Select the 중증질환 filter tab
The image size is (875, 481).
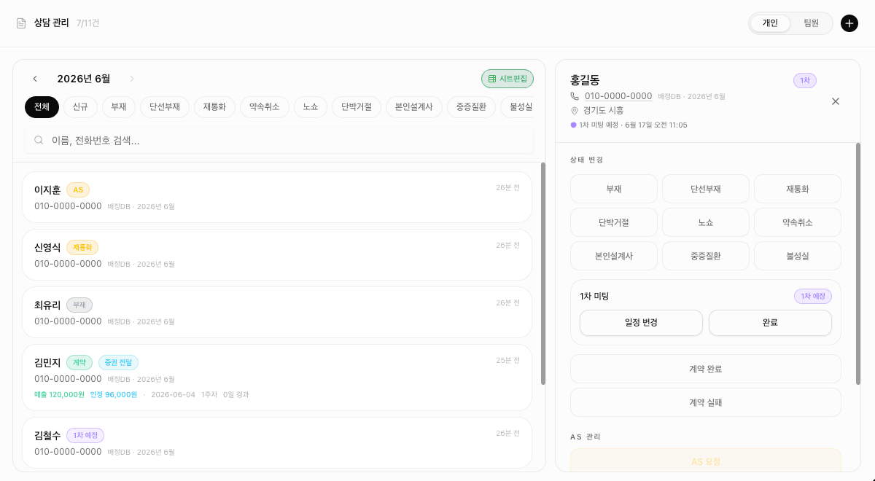coord(472,107)
